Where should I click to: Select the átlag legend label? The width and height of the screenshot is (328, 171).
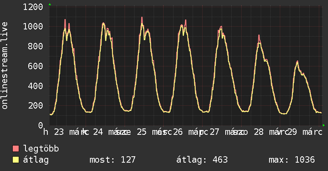click(x=36, y=160)
